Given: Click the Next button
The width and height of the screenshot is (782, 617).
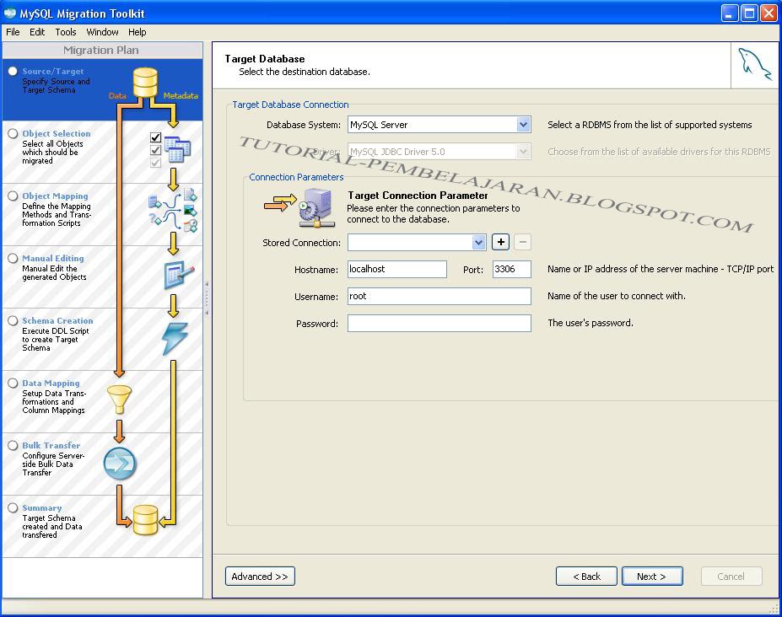Looking at the screenshot, I should (652, 577).
